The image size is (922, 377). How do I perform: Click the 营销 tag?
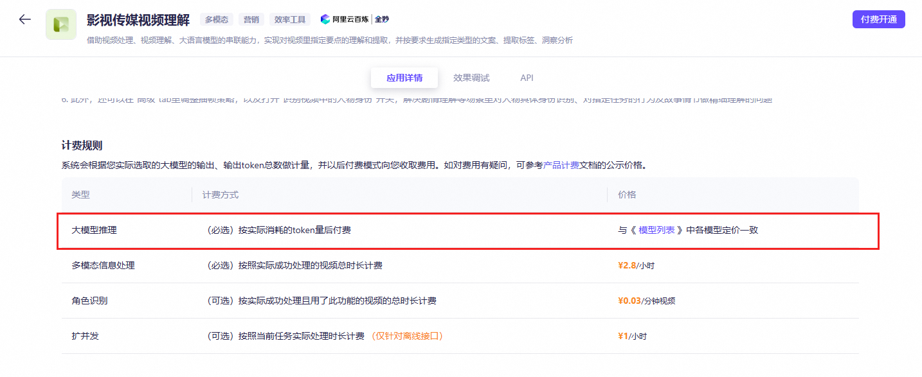pyautogui.click(x=250, y=19)
